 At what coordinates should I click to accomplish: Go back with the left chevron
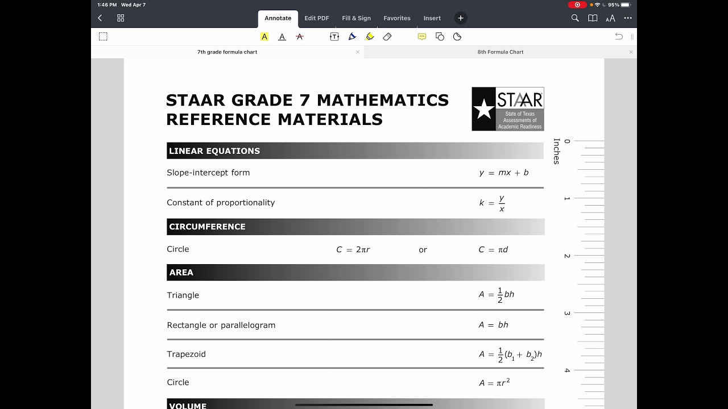click(x=100, y=18)
